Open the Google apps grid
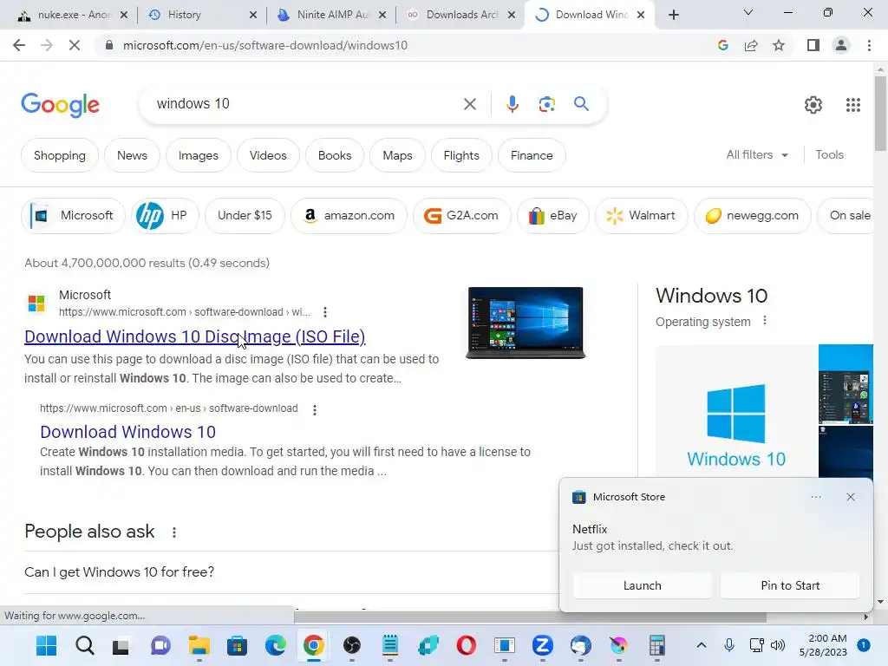This screenshot has width=888, height=666. tap(853, 105)
